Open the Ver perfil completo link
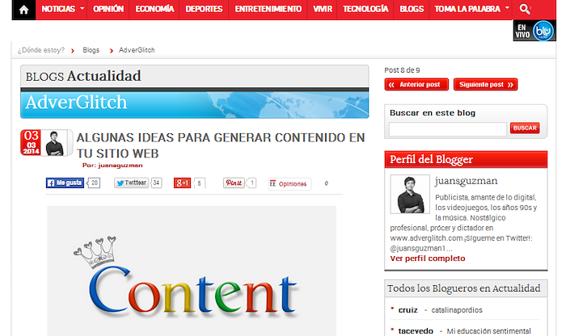This screenshot has height=336, width=566. (428, 258)
